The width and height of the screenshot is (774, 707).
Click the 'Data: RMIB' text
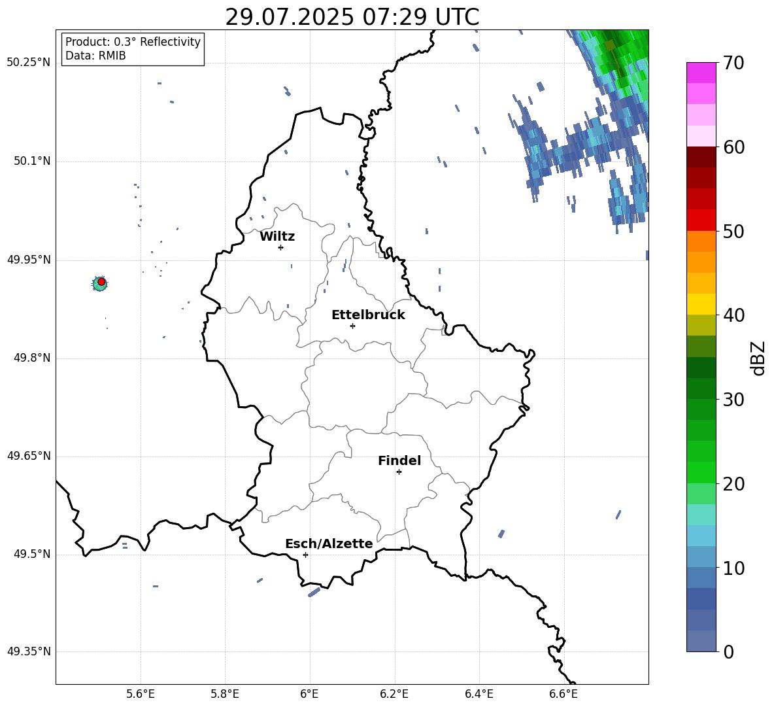(x=95, y=56)
